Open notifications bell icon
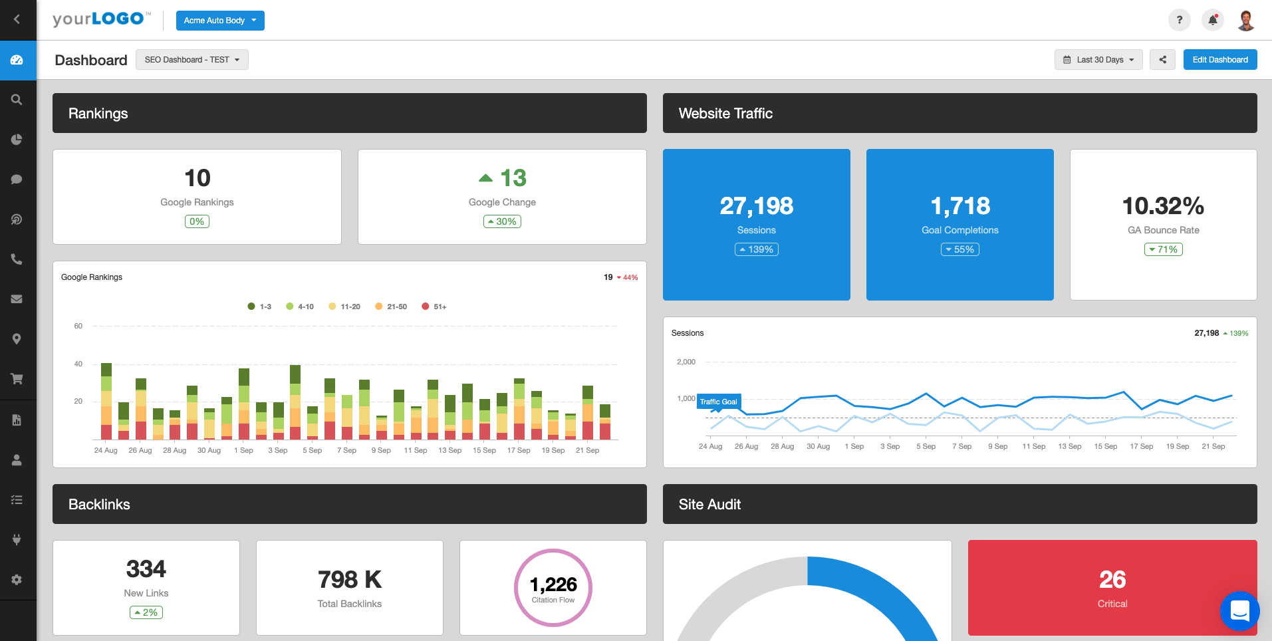The image size is (1272, 641). [x=1213, y=20]
